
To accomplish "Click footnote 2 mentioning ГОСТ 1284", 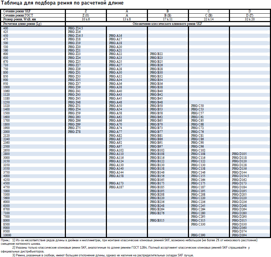I will (x=125, y=249).
